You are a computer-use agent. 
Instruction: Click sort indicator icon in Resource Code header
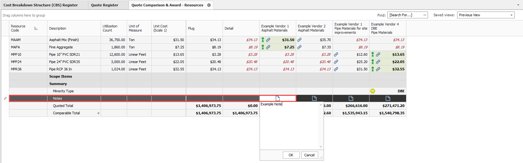(x=36, y=28)
